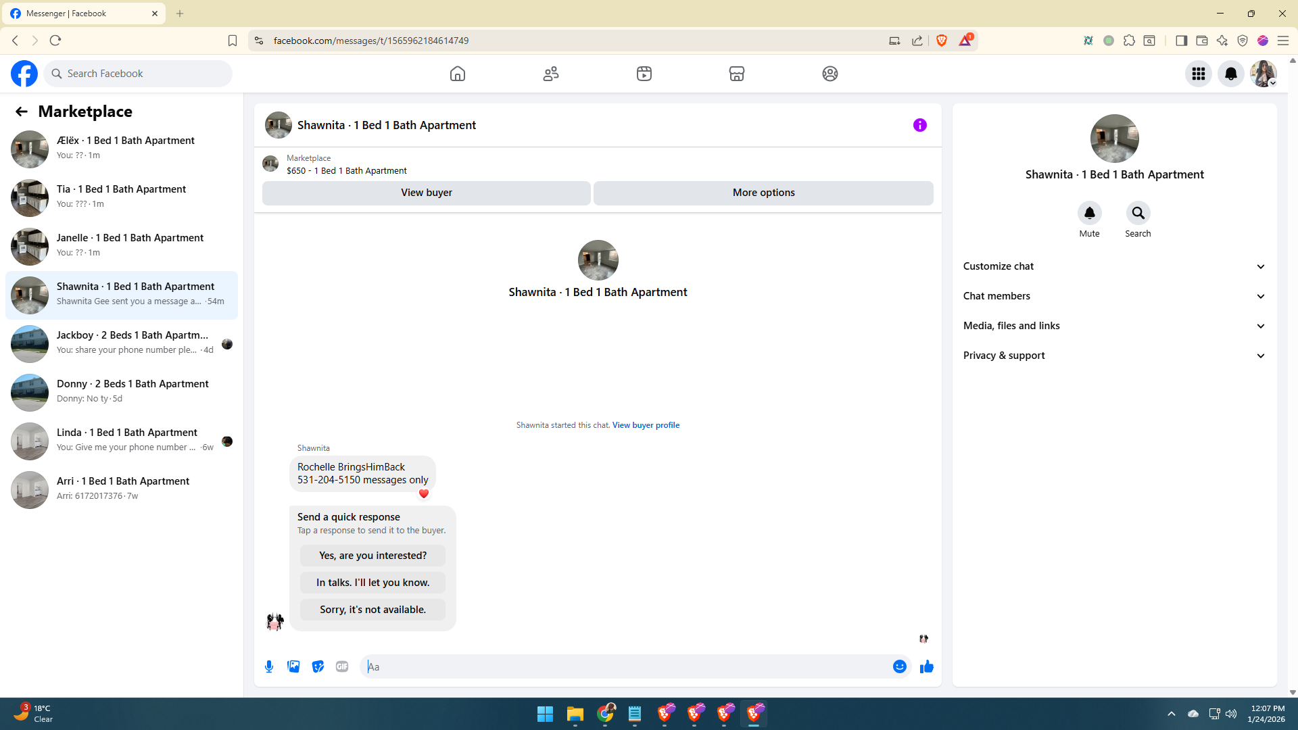Open the GIF picker
This screenshot has height=730, width=1298.
coord(342,666)
